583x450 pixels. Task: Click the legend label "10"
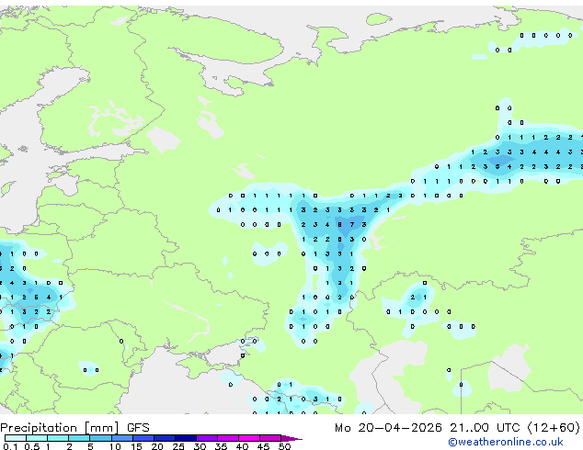pyautogui.click(x=115, y=446)
